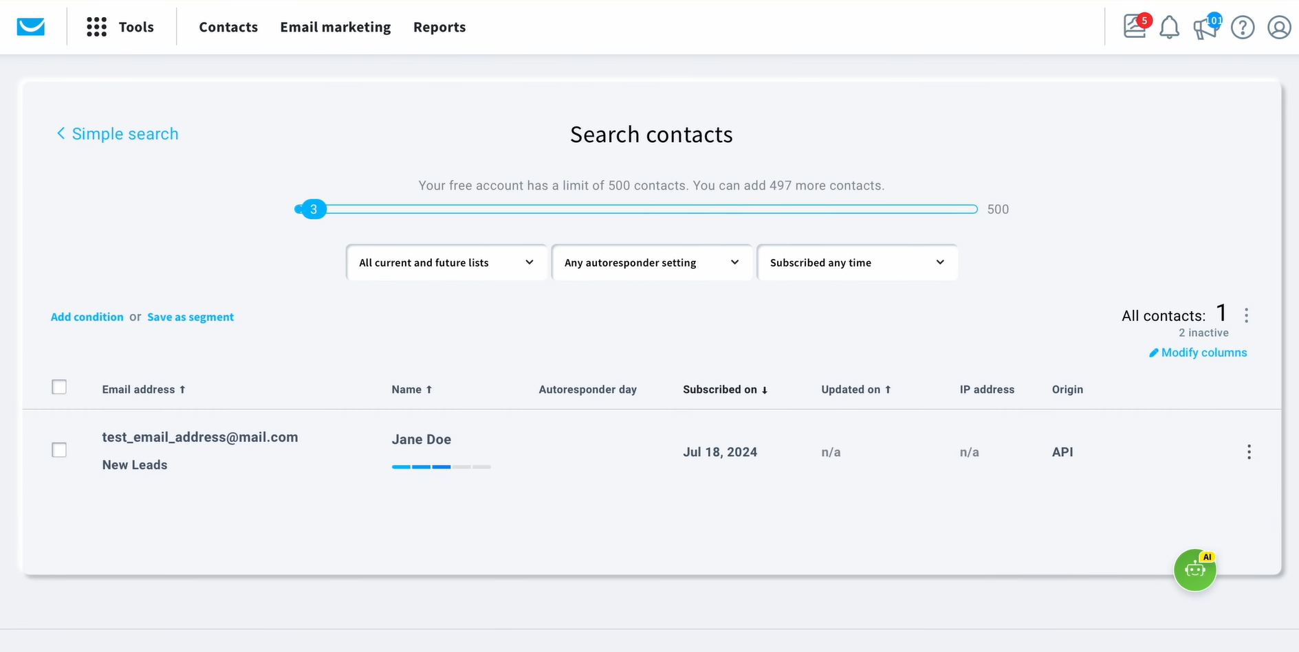1299x652 pixels.
Task: Open the Tools grid menu icon
Action: point(96,27)
